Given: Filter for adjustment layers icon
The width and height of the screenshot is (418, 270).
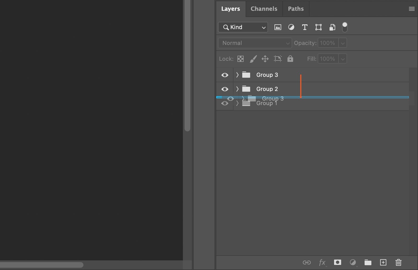Looking at the screenshot, I should click(291, 27).
